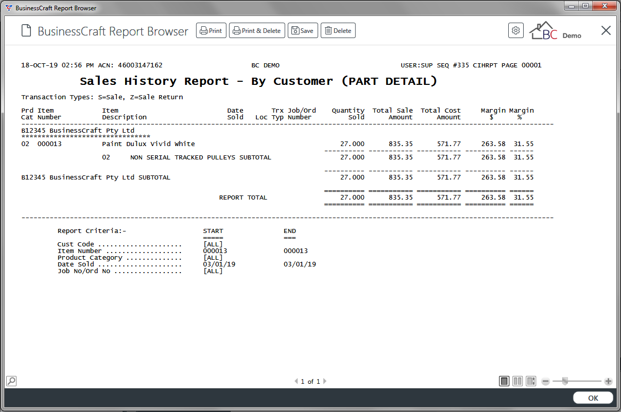Screen dimensions: 621x412
Task: Click the "BC DEMO" company name in report header
Action: coord(265,65)
